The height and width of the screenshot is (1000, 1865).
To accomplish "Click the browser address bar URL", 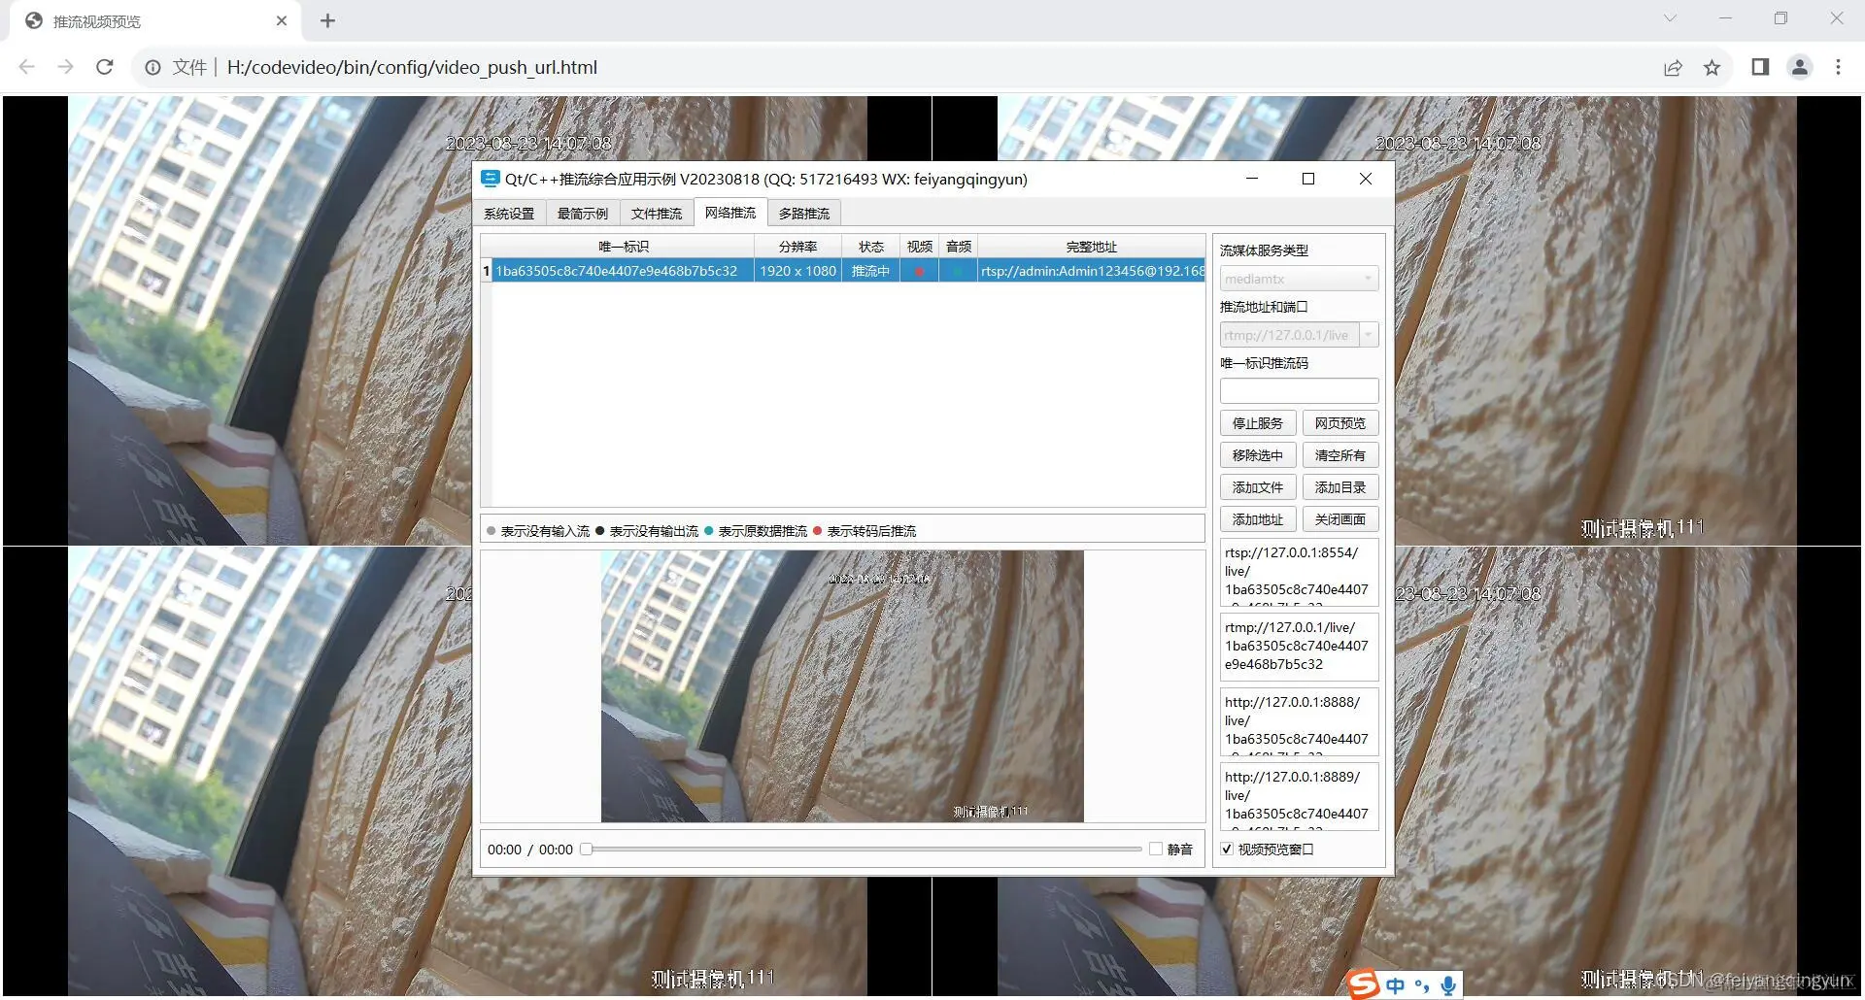I will click(412, 67).
